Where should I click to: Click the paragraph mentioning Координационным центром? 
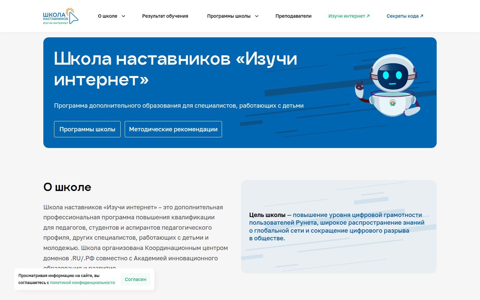[136, 237]
